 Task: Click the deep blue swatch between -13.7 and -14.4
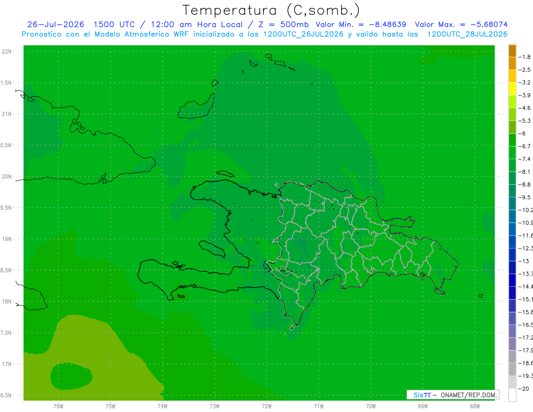[x=512, y=280]
